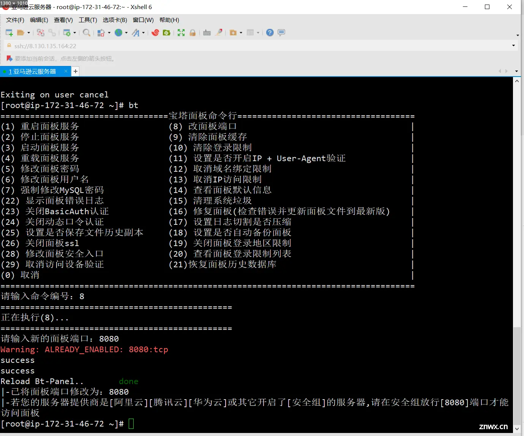
Task: Open the 窗口(W) menu
Action: pyautogui.click(x=143, y=20)
